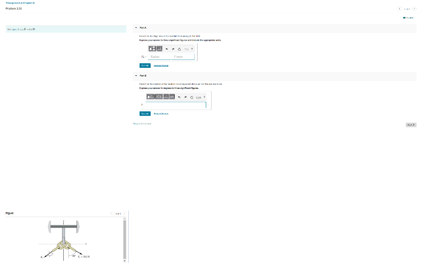Click the hook force diagram figure

click(64, 240)
